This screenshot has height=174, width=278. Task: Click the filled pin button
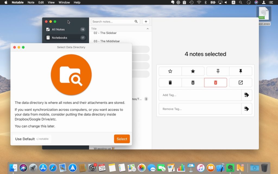coord(241,71)
